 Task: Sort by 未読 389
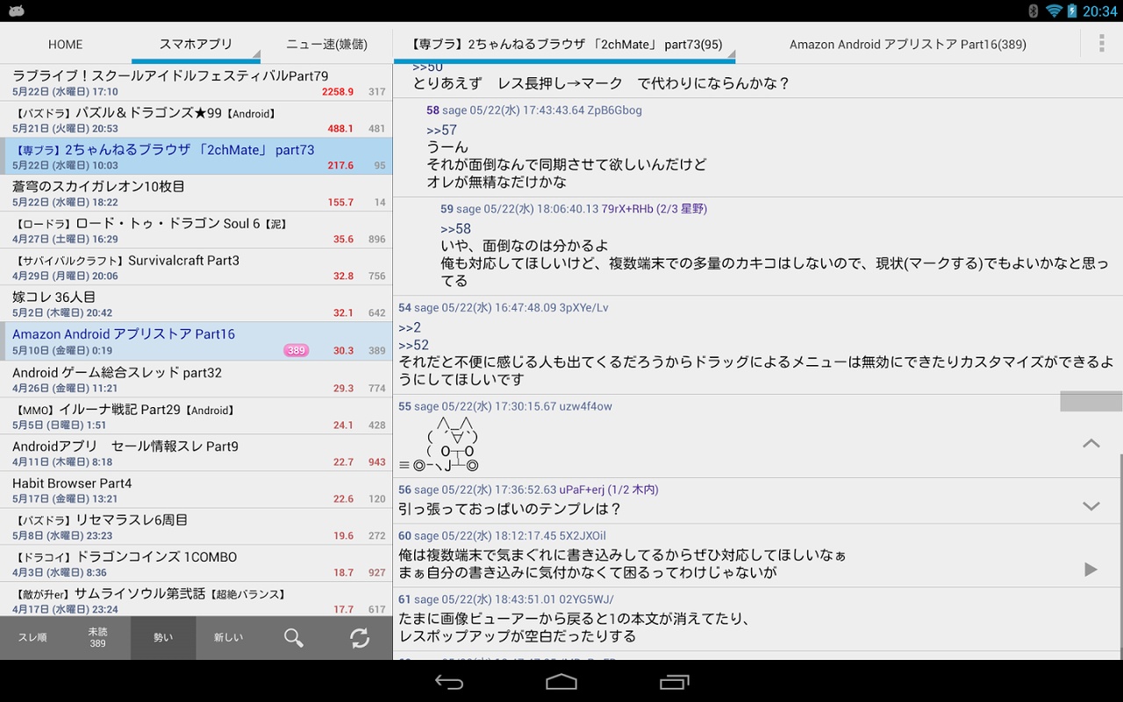click(97, 638)
